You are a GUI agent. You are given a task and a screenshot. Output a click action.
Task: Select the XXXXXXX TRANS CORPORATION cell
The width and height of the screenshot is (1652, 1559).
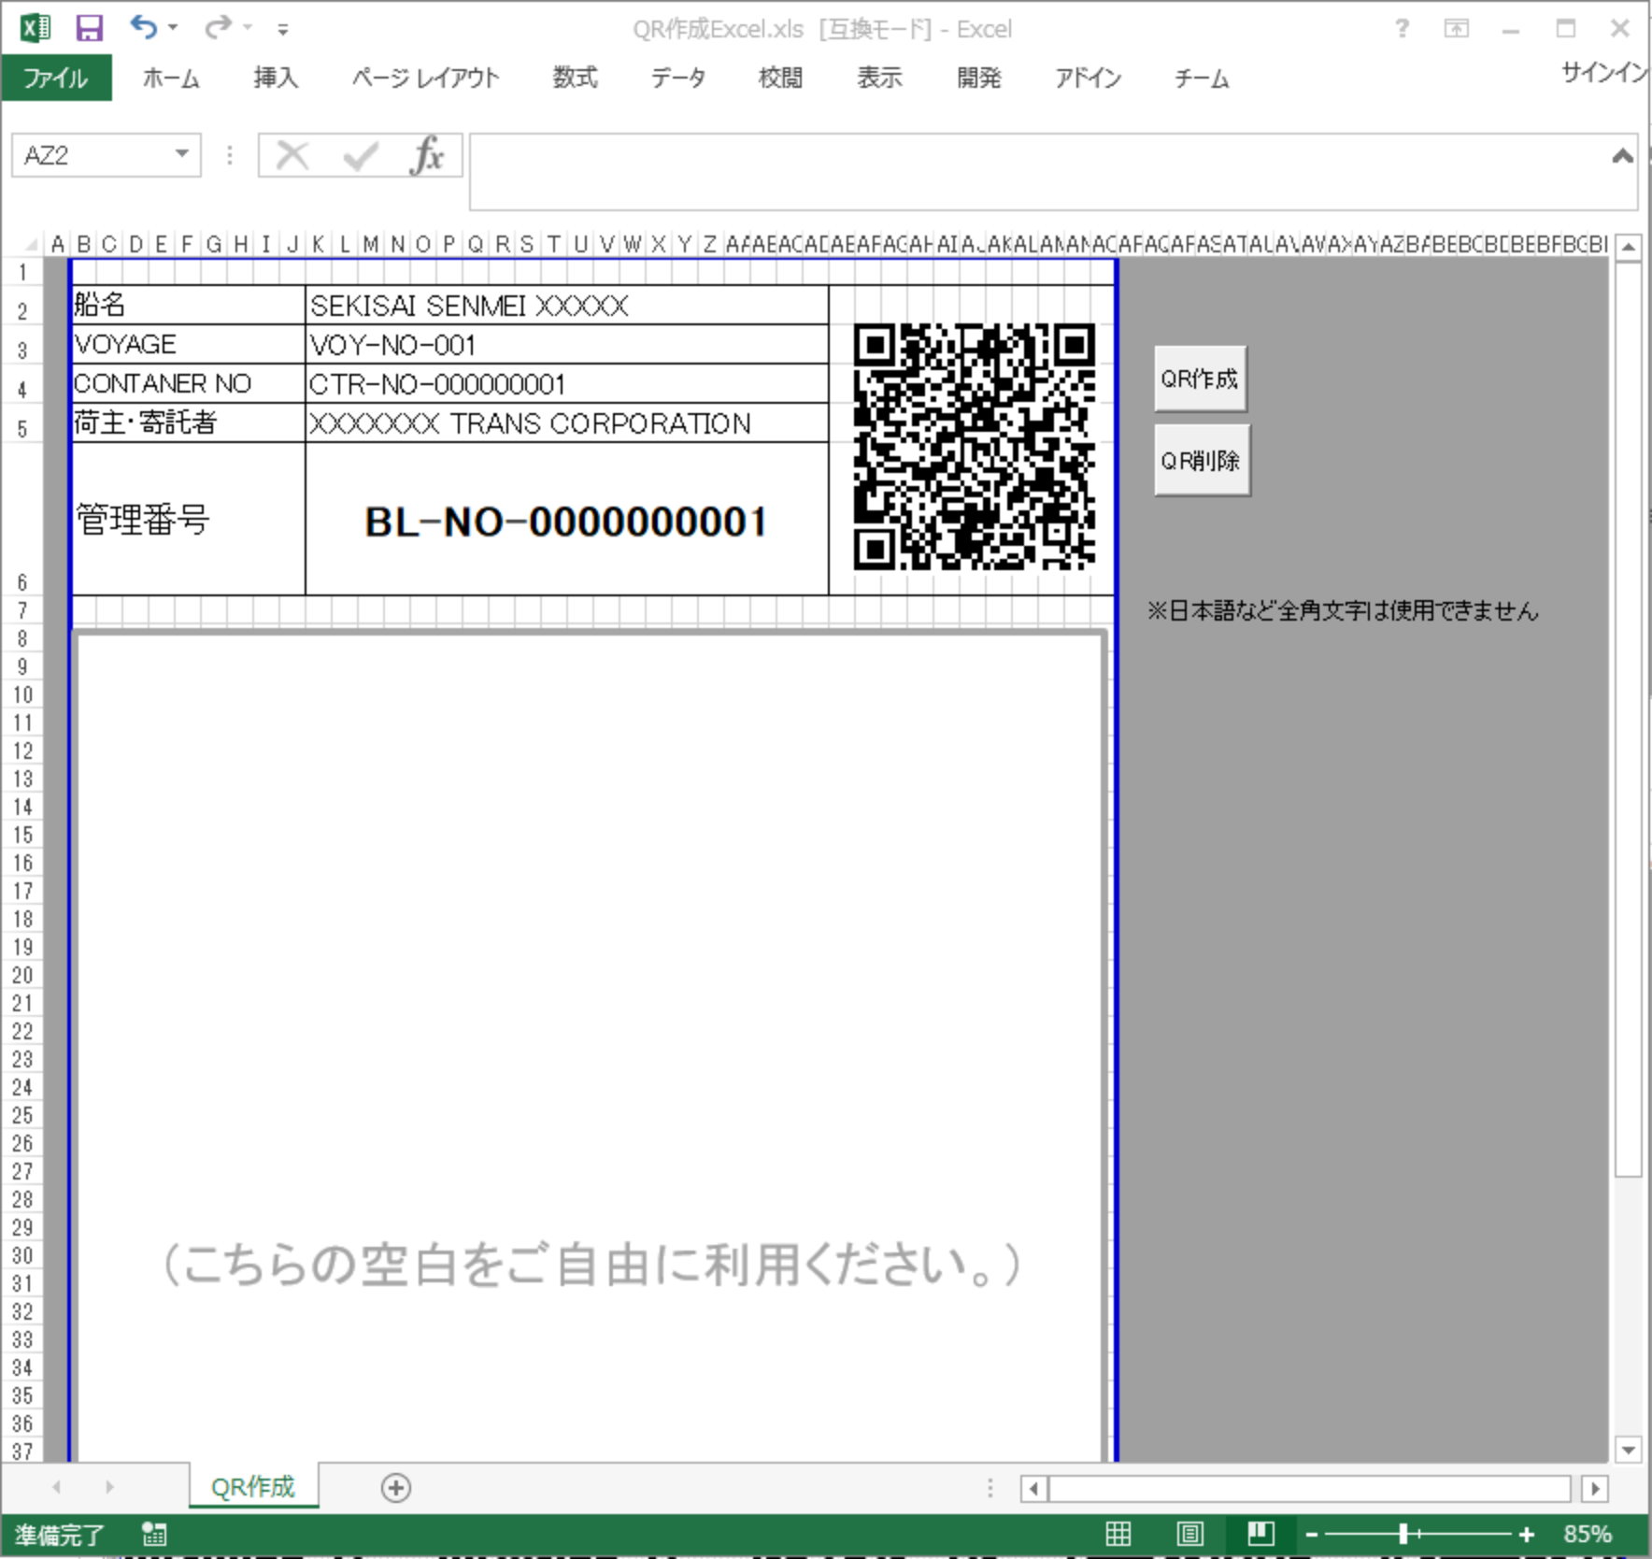(566, 423)
